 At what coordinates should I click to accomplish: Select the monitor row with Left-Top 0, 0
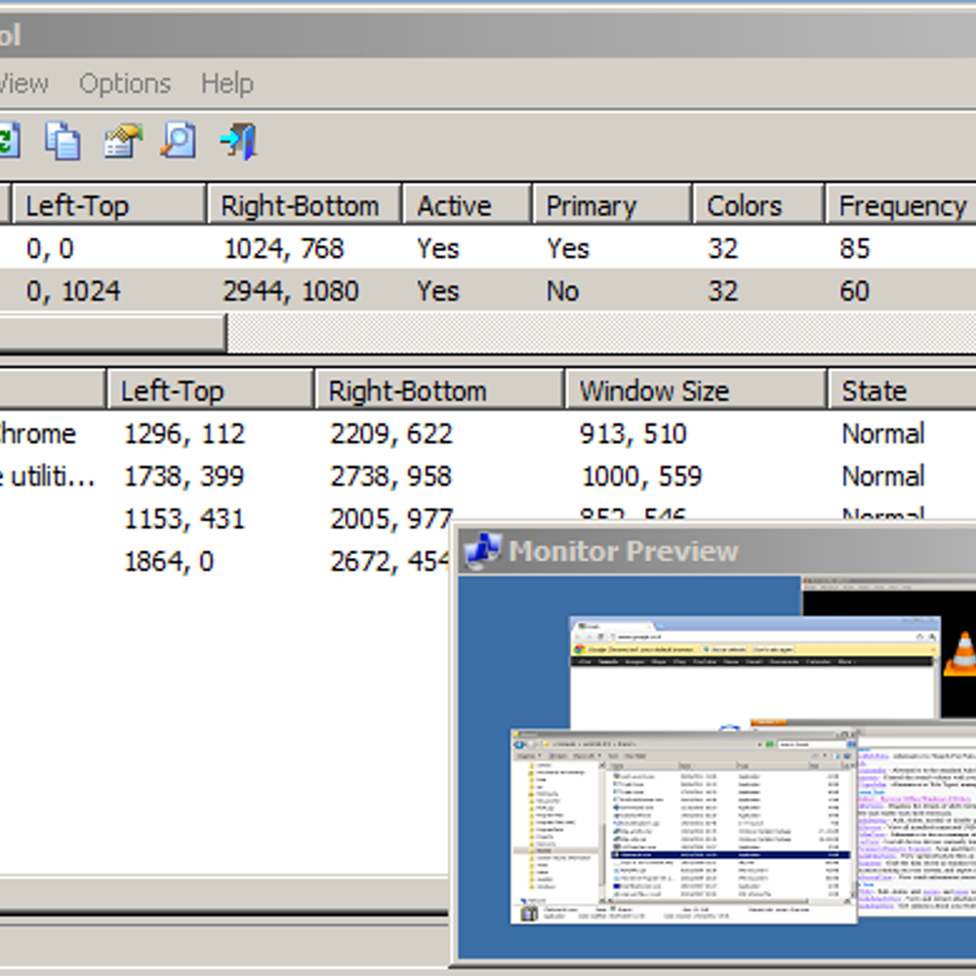pyautogui.click(x=488, y=248)
